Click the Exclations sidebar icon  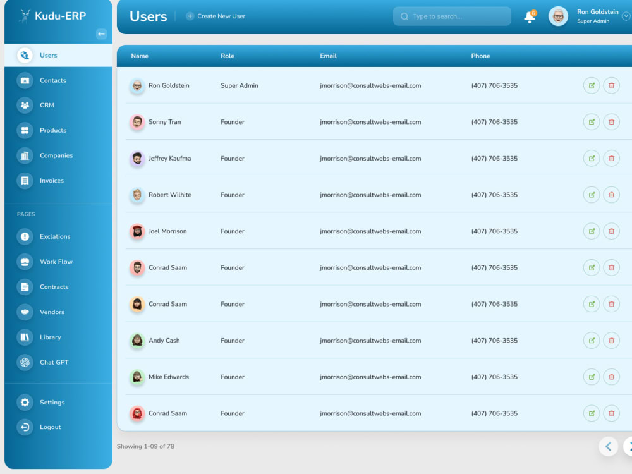pos(25,236)
